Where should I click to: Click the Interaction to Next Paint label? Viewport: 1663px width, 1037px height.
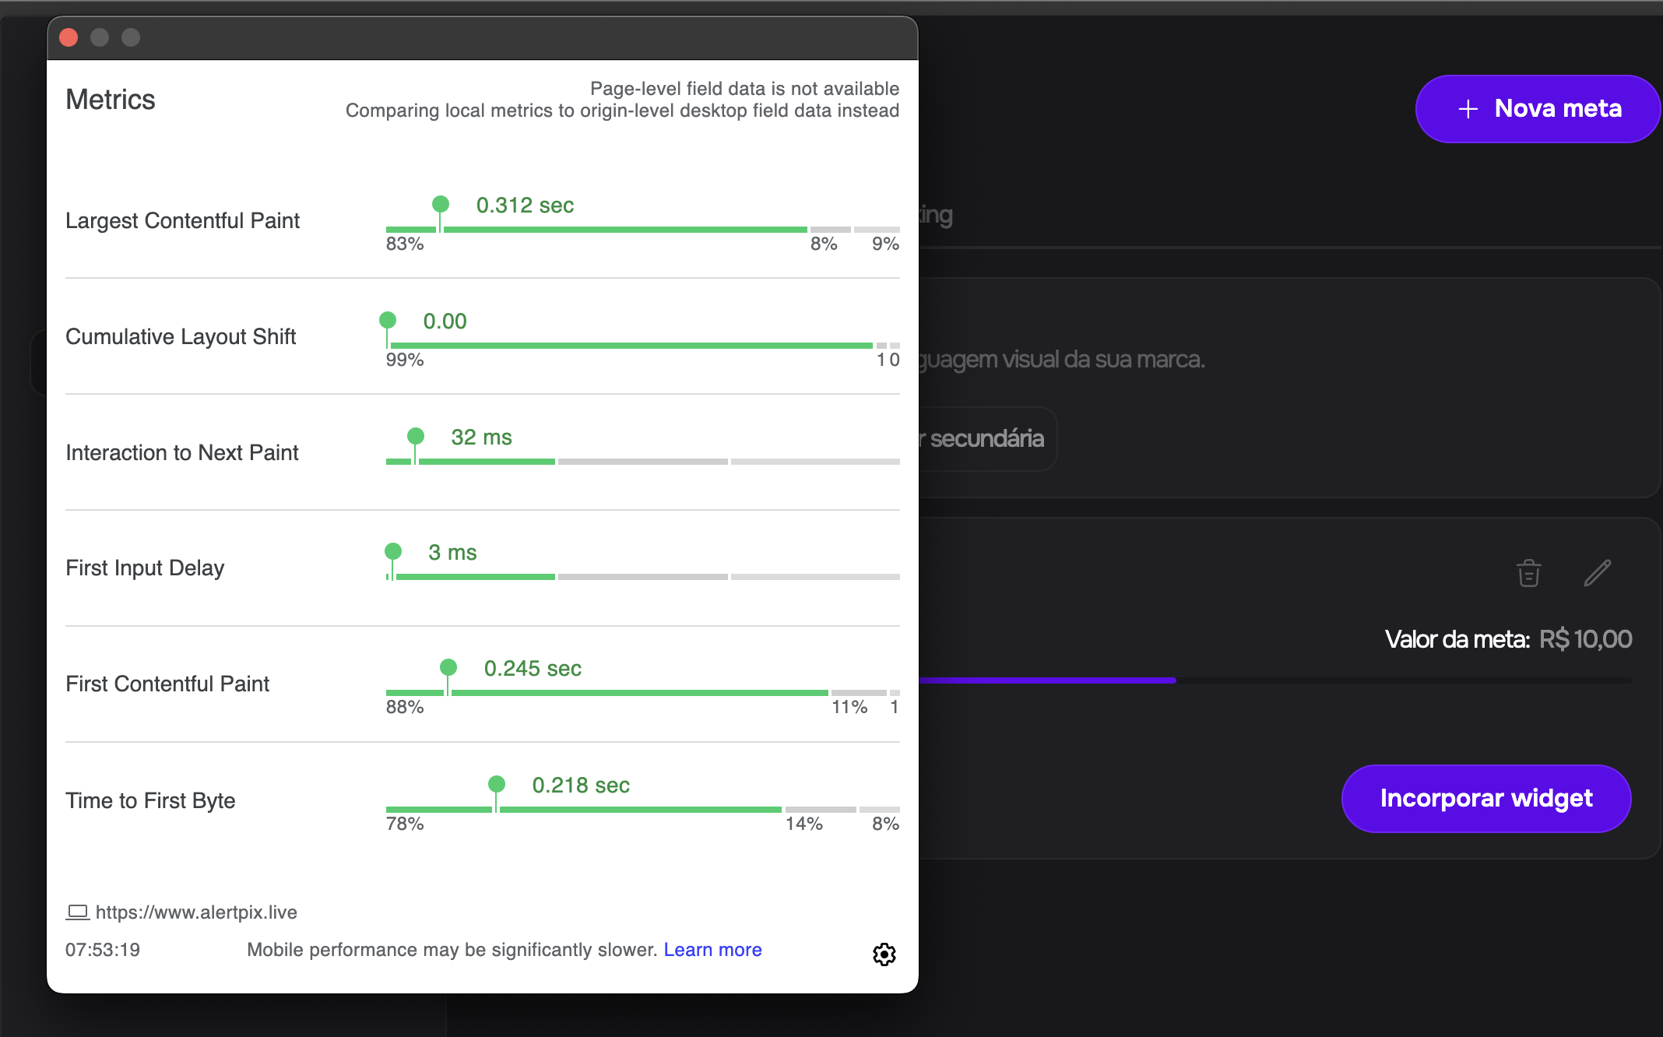182,452
